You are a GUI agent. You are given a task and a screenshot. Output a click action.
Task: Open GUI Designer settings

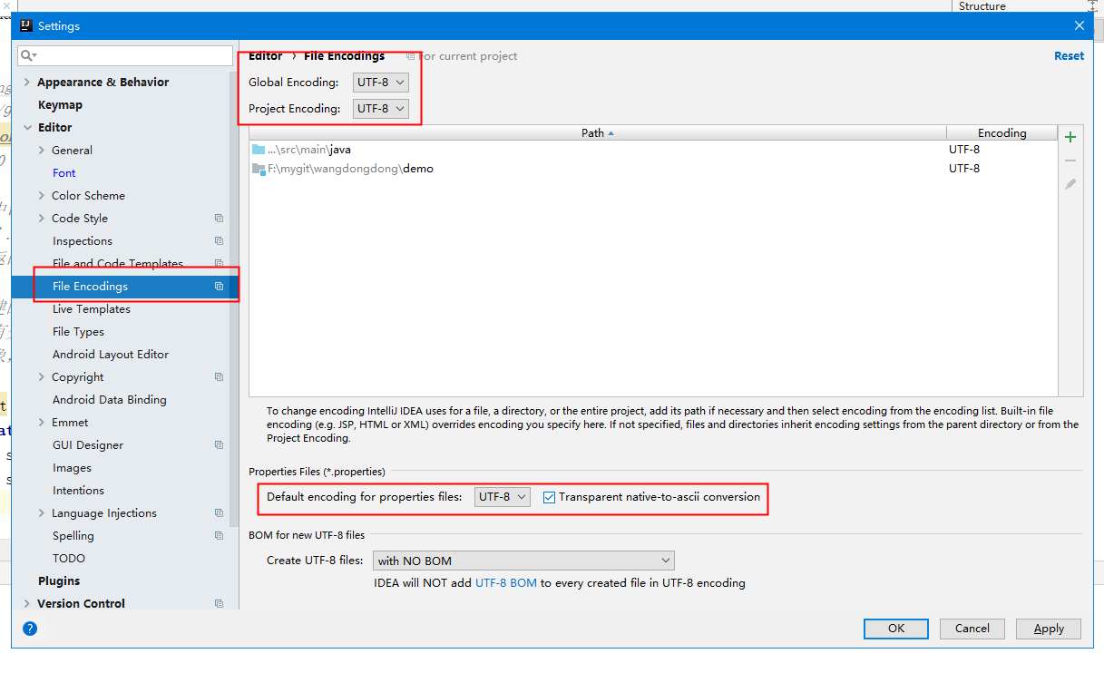[x=88, y=445]
